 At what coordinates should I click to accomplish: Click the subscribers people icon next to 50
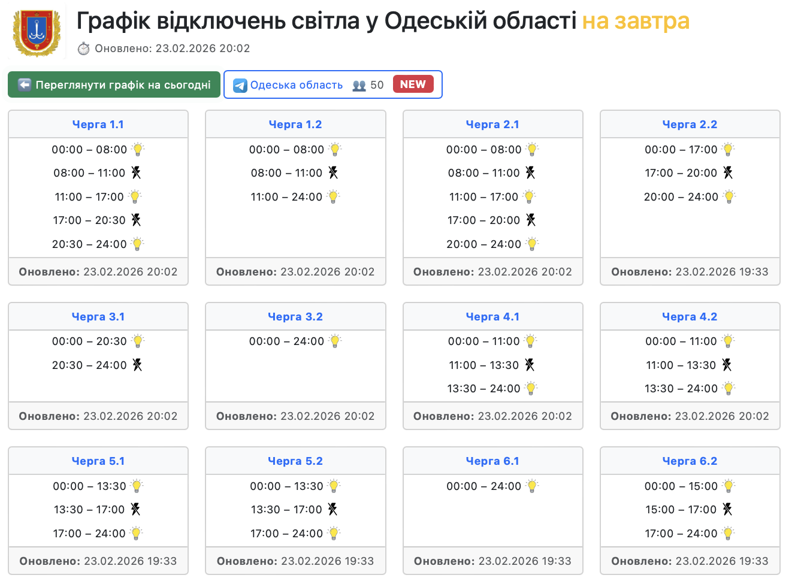[359, 85]
